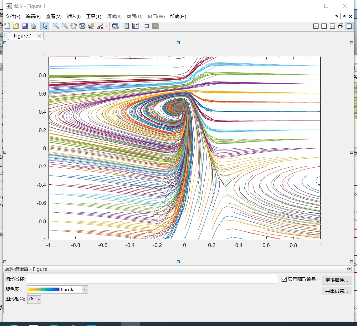Open the Parula colormap dropdown
This screenshot has height=326, width=357.
click(85, 290)
